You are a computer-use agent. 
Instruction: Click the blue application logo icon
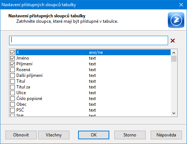point(176,20)
